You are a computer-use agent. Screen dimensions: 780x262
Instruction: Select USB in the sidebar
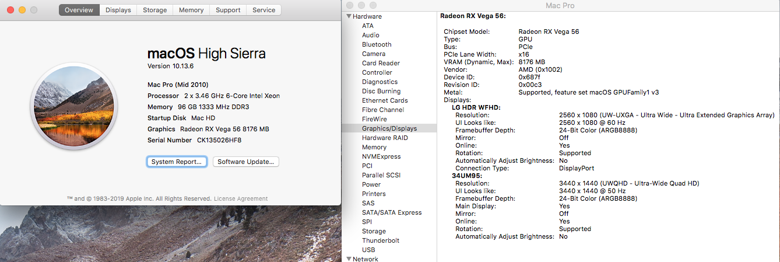point(368,250)
